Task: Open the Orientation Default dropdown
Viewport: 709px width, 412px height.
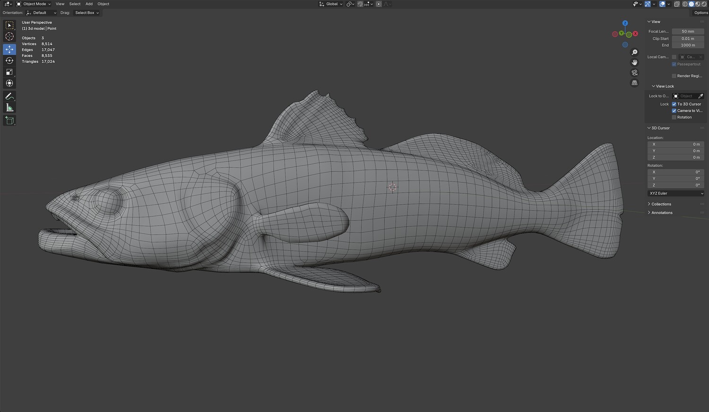Action: point(42,13)
